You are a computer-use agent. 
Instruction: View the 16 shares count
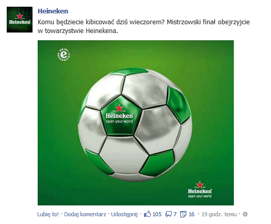(x=192, y=214)
